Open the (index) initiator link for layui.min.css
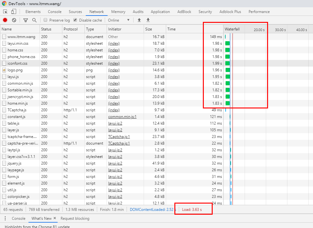Screen dimensions: 313x228 [x=114, y=43]
